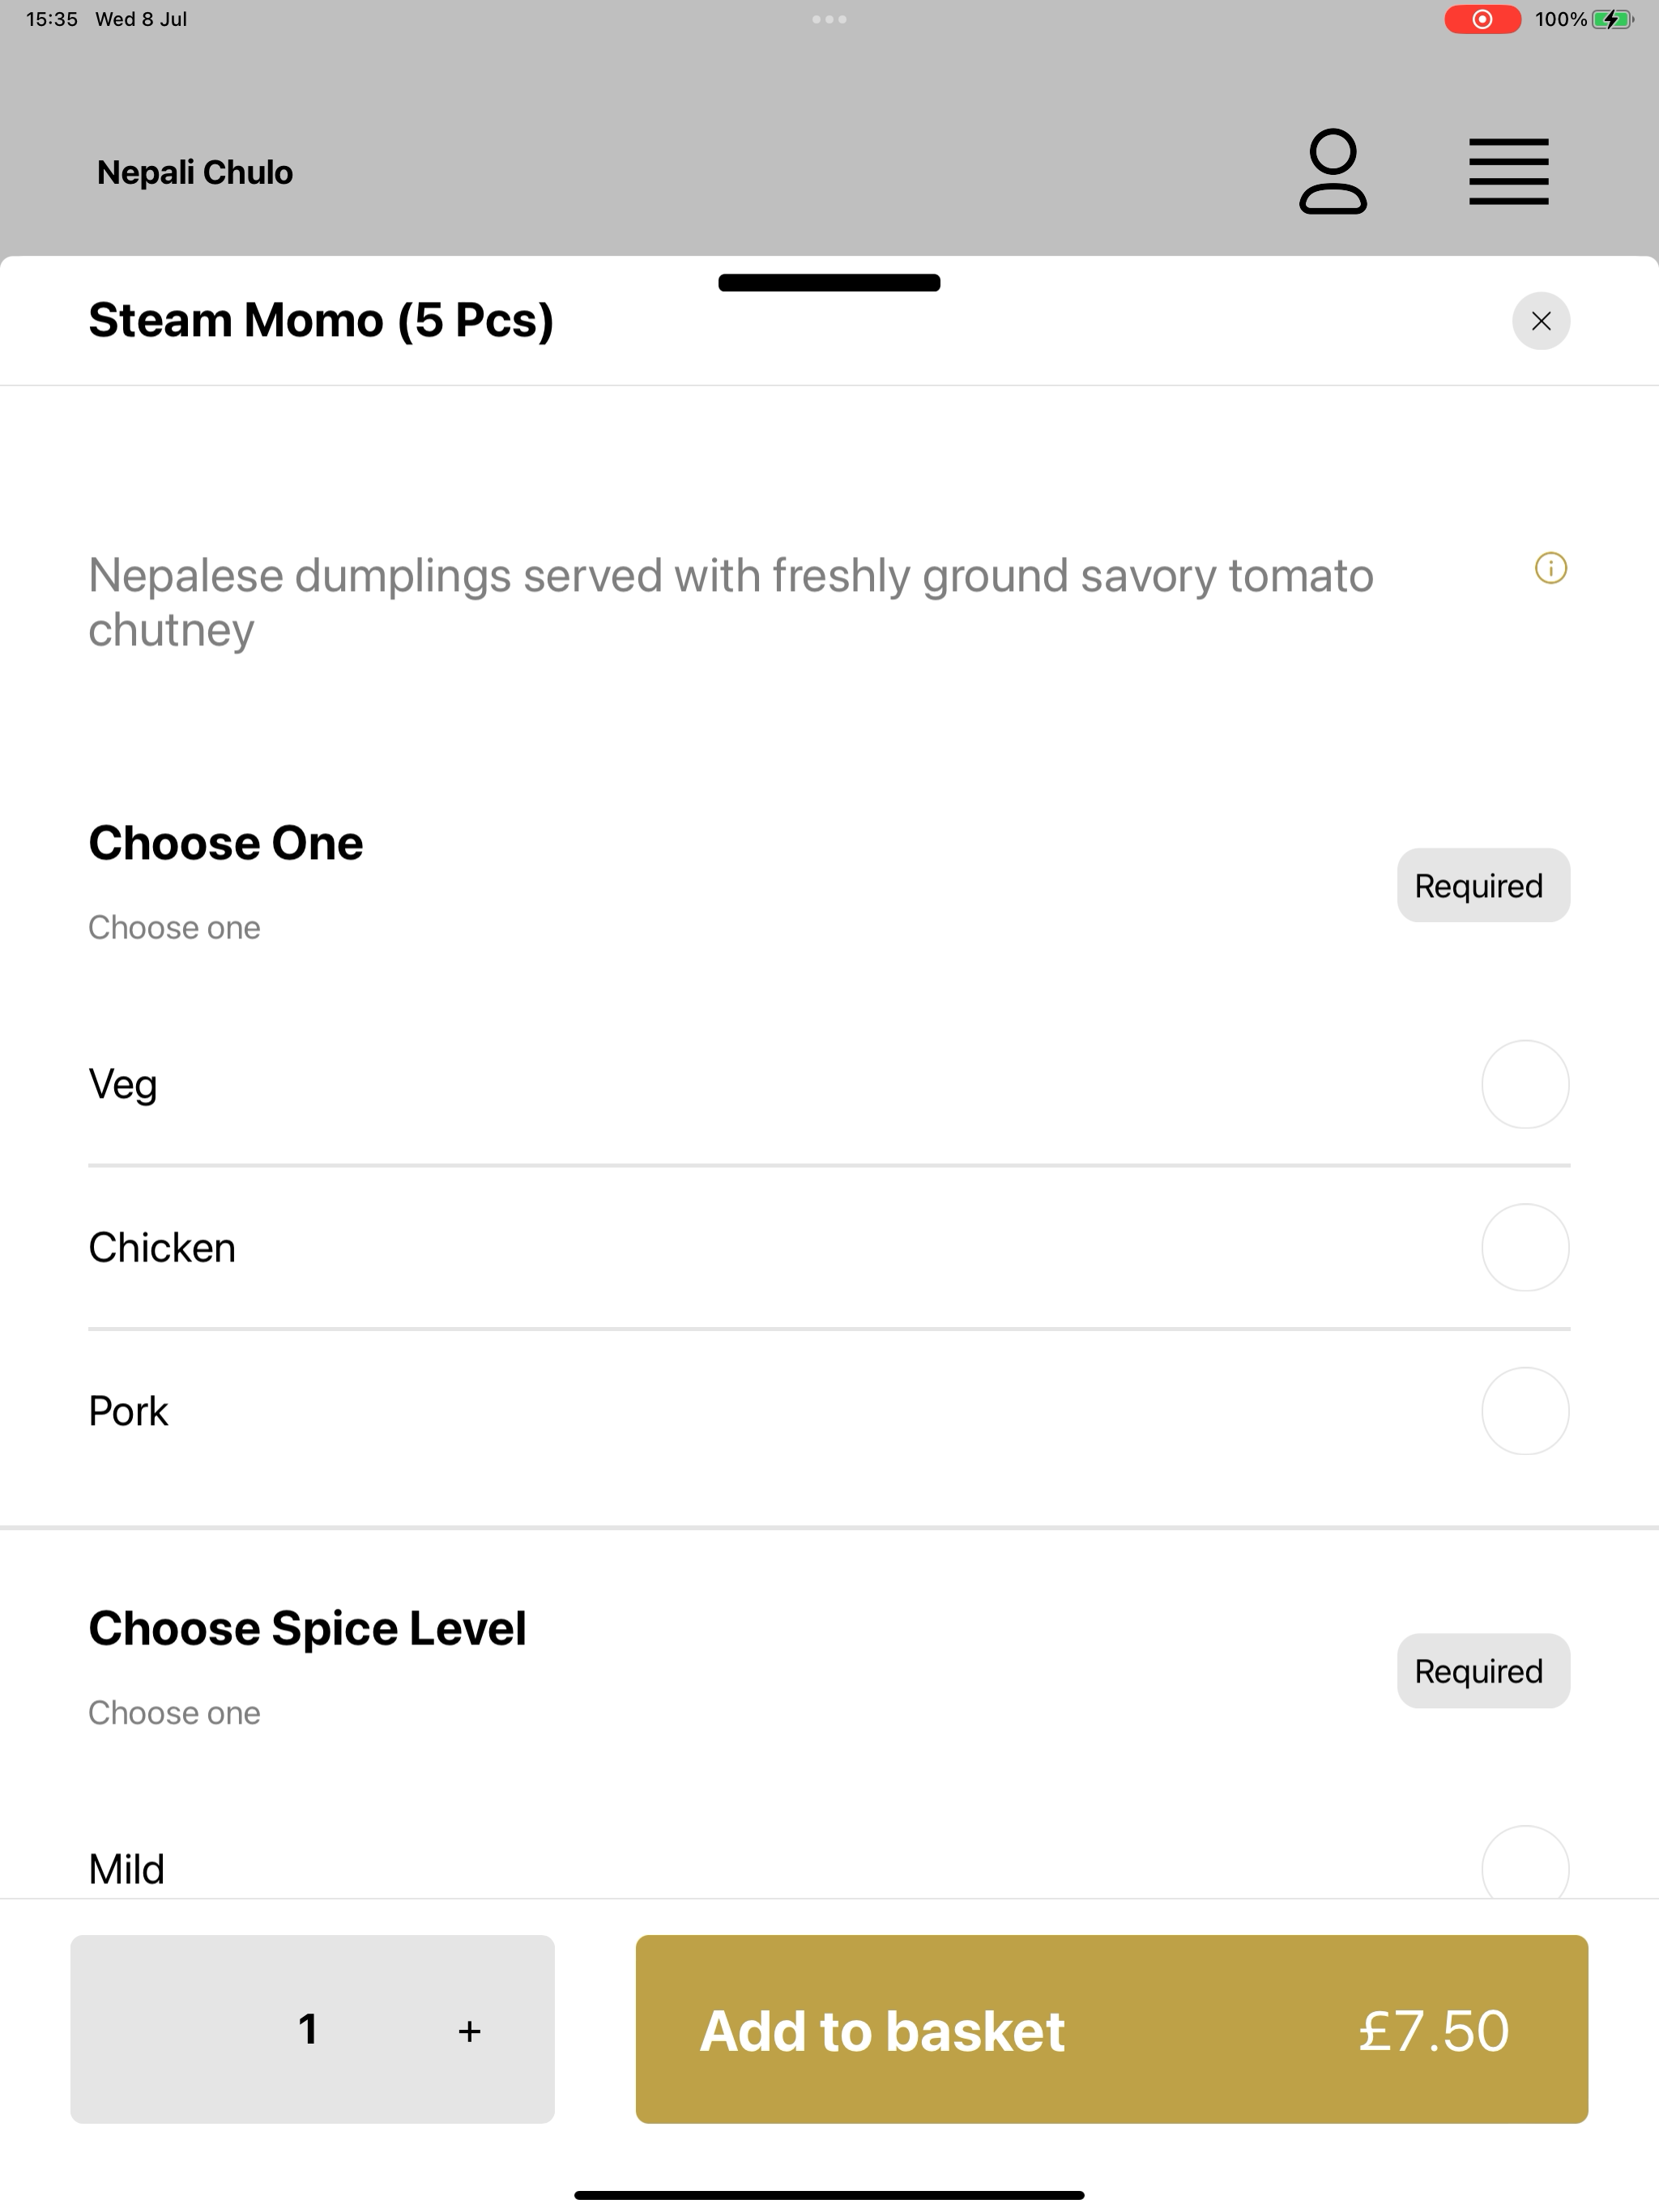This screenshot has width=1659, height=2212.
Task: Tap Required badge for Choose Spice Level
Action: [1483, 1671]
